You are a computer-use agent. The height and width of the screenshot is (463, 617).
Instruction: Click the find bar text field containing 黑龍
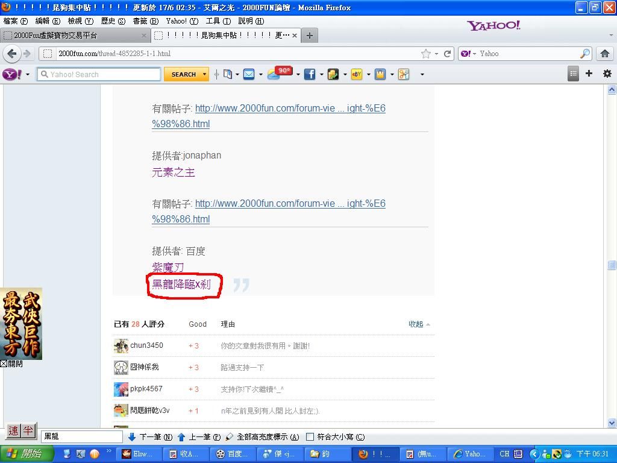81,436
